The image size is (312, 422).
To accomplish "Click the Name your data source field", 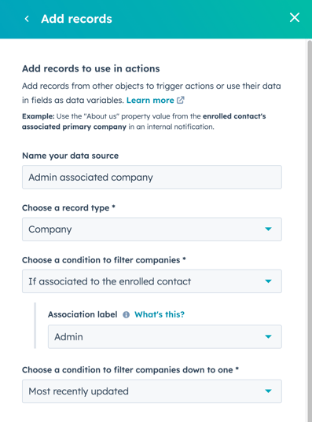I will tap(152, 177).
